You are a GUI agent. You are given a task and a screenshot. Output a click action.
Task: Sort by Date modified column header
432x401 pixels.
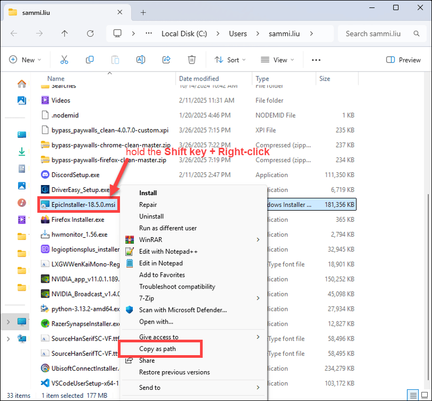click(198, 78)
